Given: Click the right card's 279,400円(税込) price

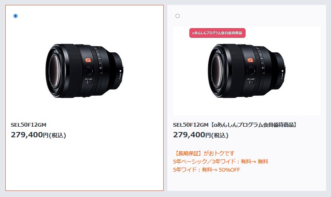Looking at the screenshot, I should pos(200,135).
